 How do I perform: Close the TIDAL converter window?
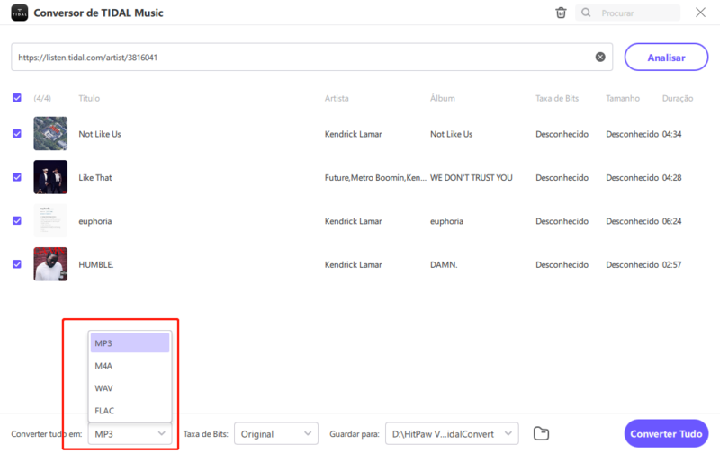700,13
